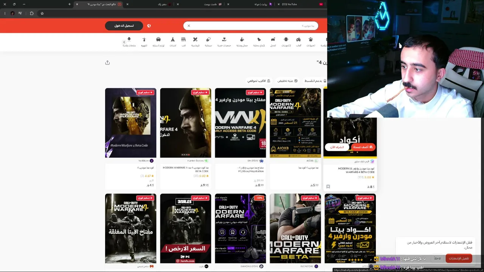Image resolution: width=484 pixels, height=272 pixels.
Task: Open the local handmade (أيدي محلية) category
Action: pyautogui.click(x=259, y=42)
